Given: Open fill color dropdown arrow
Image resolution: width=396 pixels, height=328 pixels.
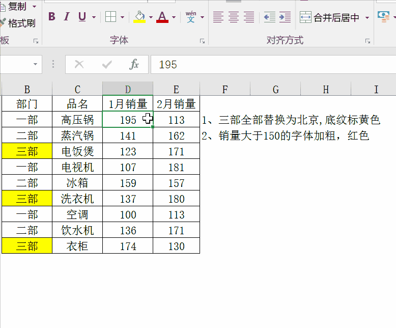Looking at the screenshot, I should [x=151, y=17].
